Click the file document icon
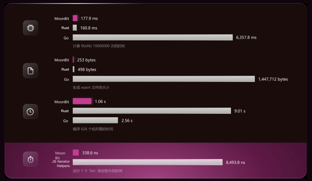Image resolution: width=312 pixels, height=181 pixels. [30, 70]
